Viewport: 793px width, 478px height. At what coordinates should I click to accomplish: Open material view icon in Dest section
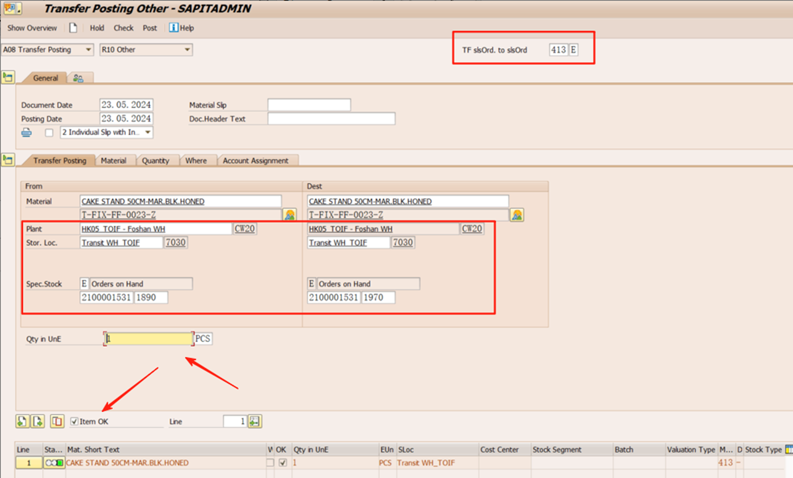coord(517,214)
